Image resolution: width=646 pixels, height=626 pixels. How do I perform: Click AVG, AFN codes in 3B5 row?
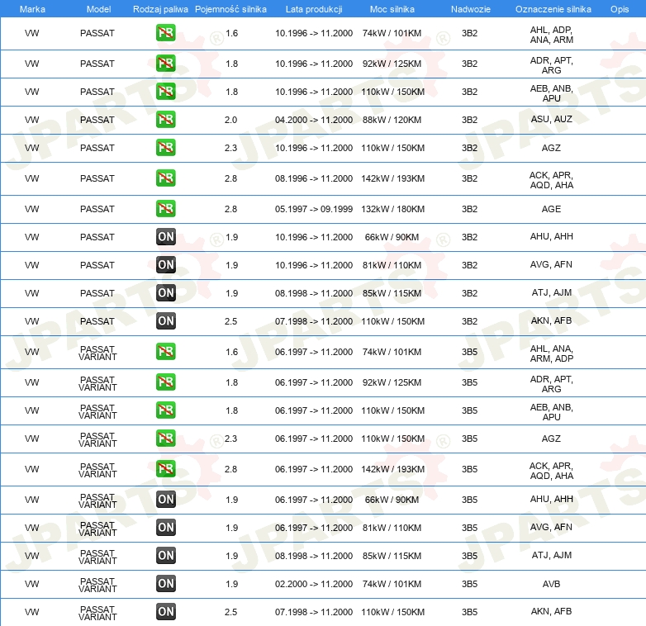pyautogui.click(x=551, y=527)
